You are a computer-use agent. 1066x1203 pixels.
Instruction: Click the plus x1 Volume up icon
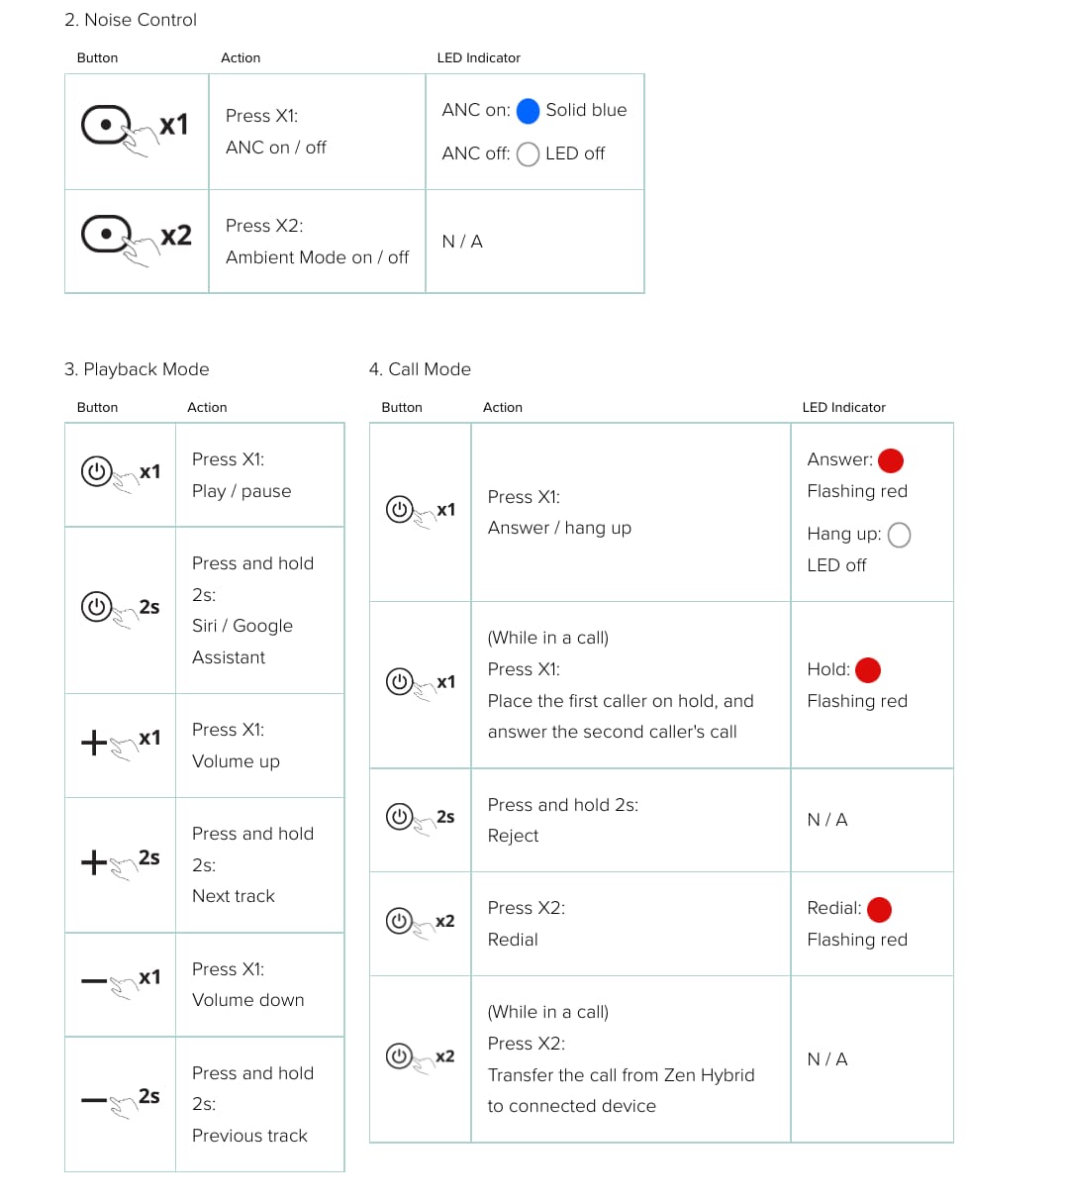point(121,743)
